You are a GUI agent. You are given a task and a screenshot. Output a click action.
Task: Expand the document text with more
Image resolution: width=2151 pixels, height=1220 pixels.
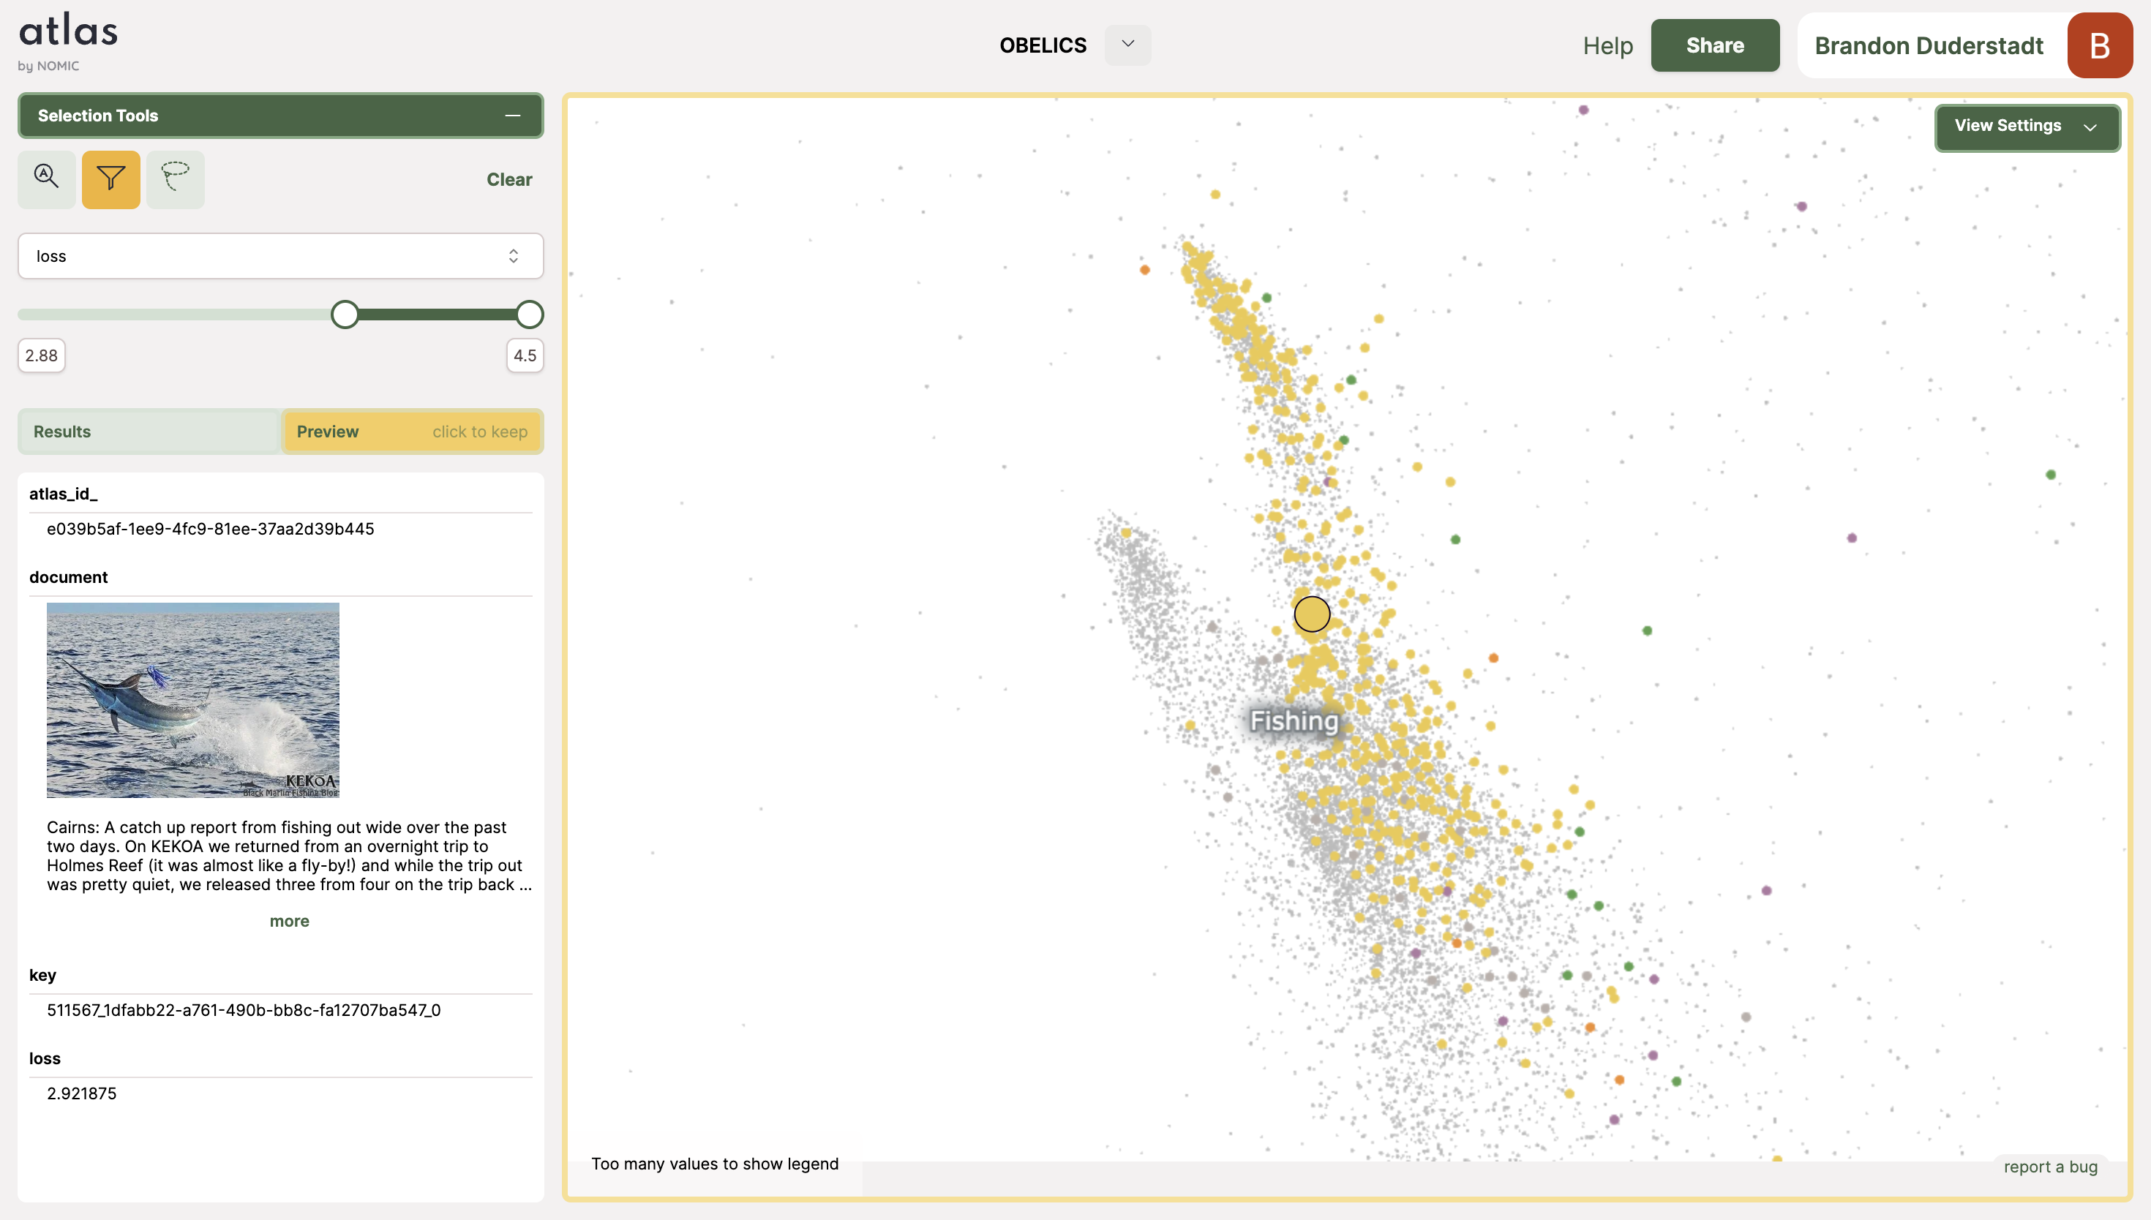pyautogui.click(x=289, y=921)
